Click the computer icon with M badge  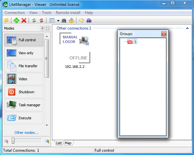(84, 41)
